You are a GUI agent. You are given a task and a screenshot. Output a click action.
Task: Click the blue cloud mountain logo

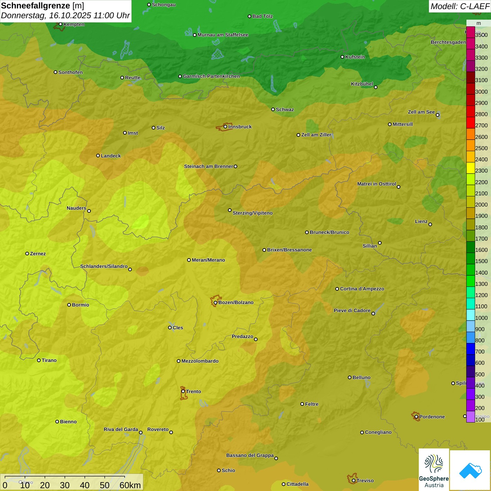tap(470, 470)
